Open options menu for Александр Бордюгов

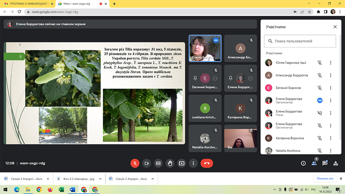coord(330,76)
